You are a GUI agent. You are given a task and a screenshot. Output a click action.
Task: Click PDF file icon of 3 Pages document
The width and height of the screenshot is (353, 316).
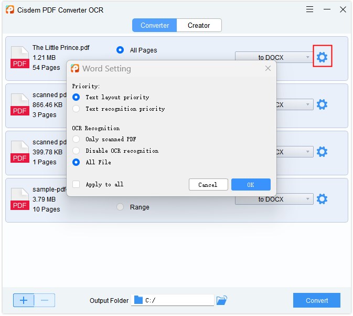click(20, 104)
